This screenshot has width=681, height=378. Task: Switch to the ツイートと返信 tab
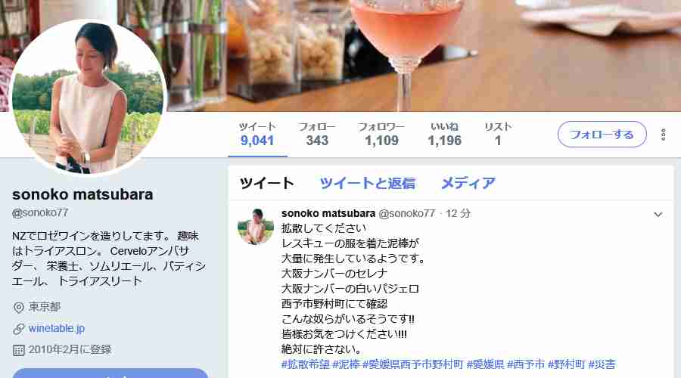pos(368,183)
